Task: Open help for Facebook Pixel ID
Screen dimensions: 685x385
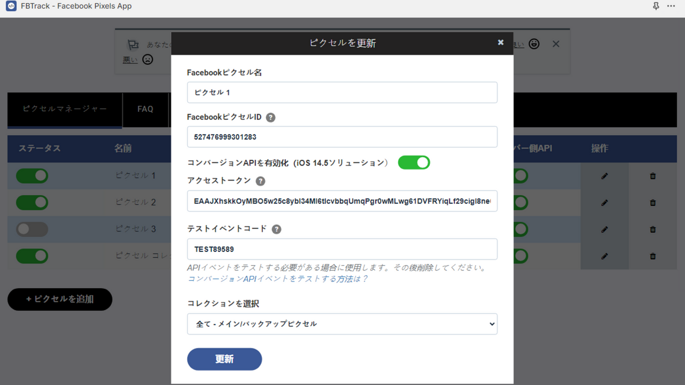Action: click(x=271, y=118)
